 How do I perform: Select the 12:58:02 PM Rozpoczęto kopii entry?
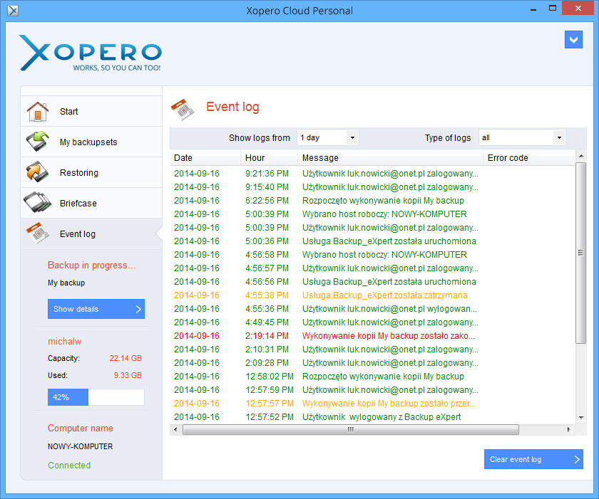372,377
